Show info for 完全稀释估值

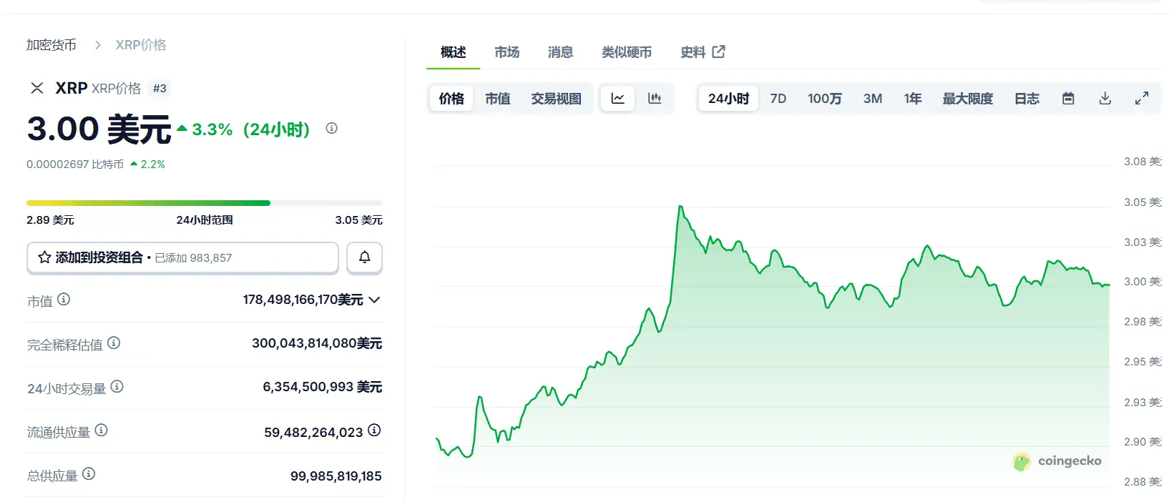pos(114,343)
